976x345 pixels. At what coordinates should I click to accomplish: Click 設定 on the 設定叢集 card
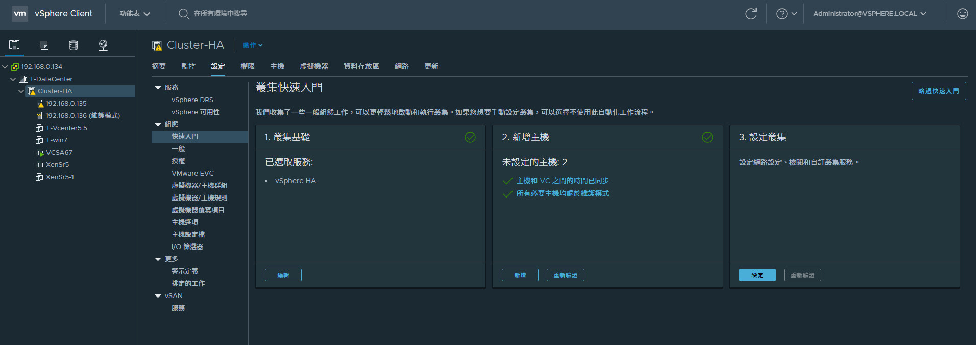(758, 275)
